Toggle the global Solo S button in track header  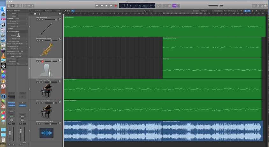(40, 14)
